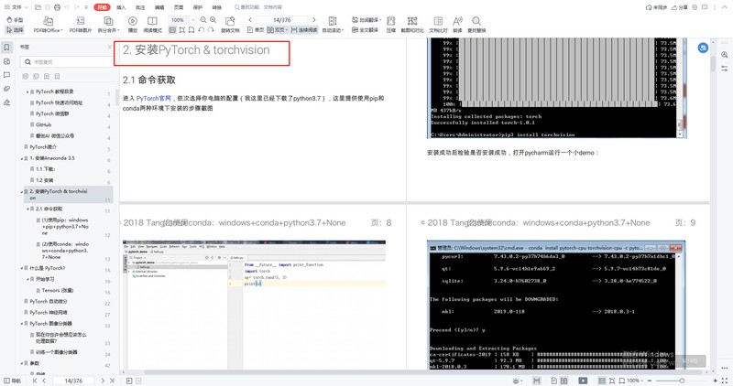Open the 100% zoom level dropdown
This screenshot has height=386, width=733.
coord(181,20)
